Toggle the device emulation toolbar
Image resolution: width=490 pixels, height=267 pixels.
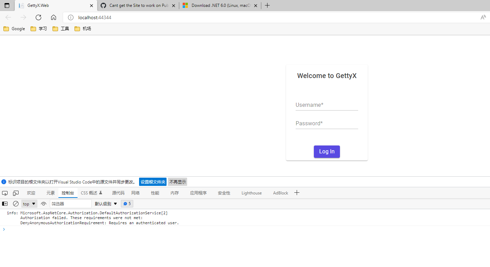click(x=15, y=193)
